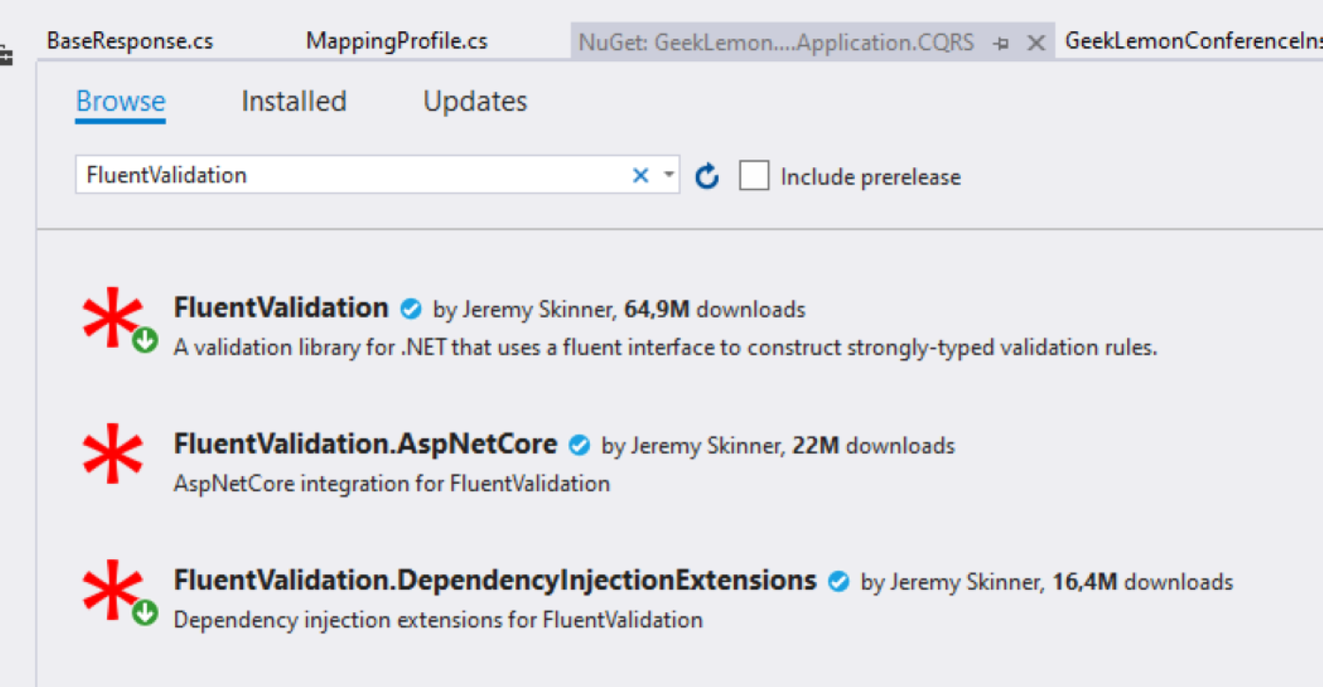Click the Dependency injection extensions description
Screen dimensions: 1323x687
coord(438,620)
